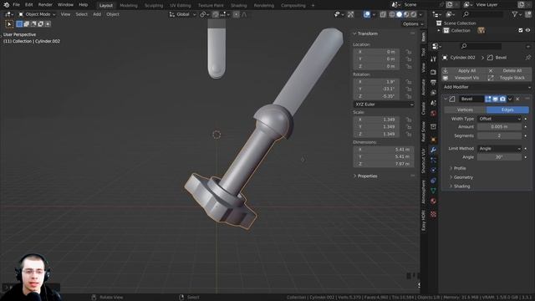535x301 pixels.
Task: Select Vertices affect mode in Bevel
Action: 465,110
